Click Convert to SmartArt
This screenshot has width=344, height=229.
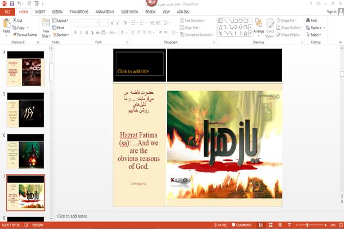196,35
